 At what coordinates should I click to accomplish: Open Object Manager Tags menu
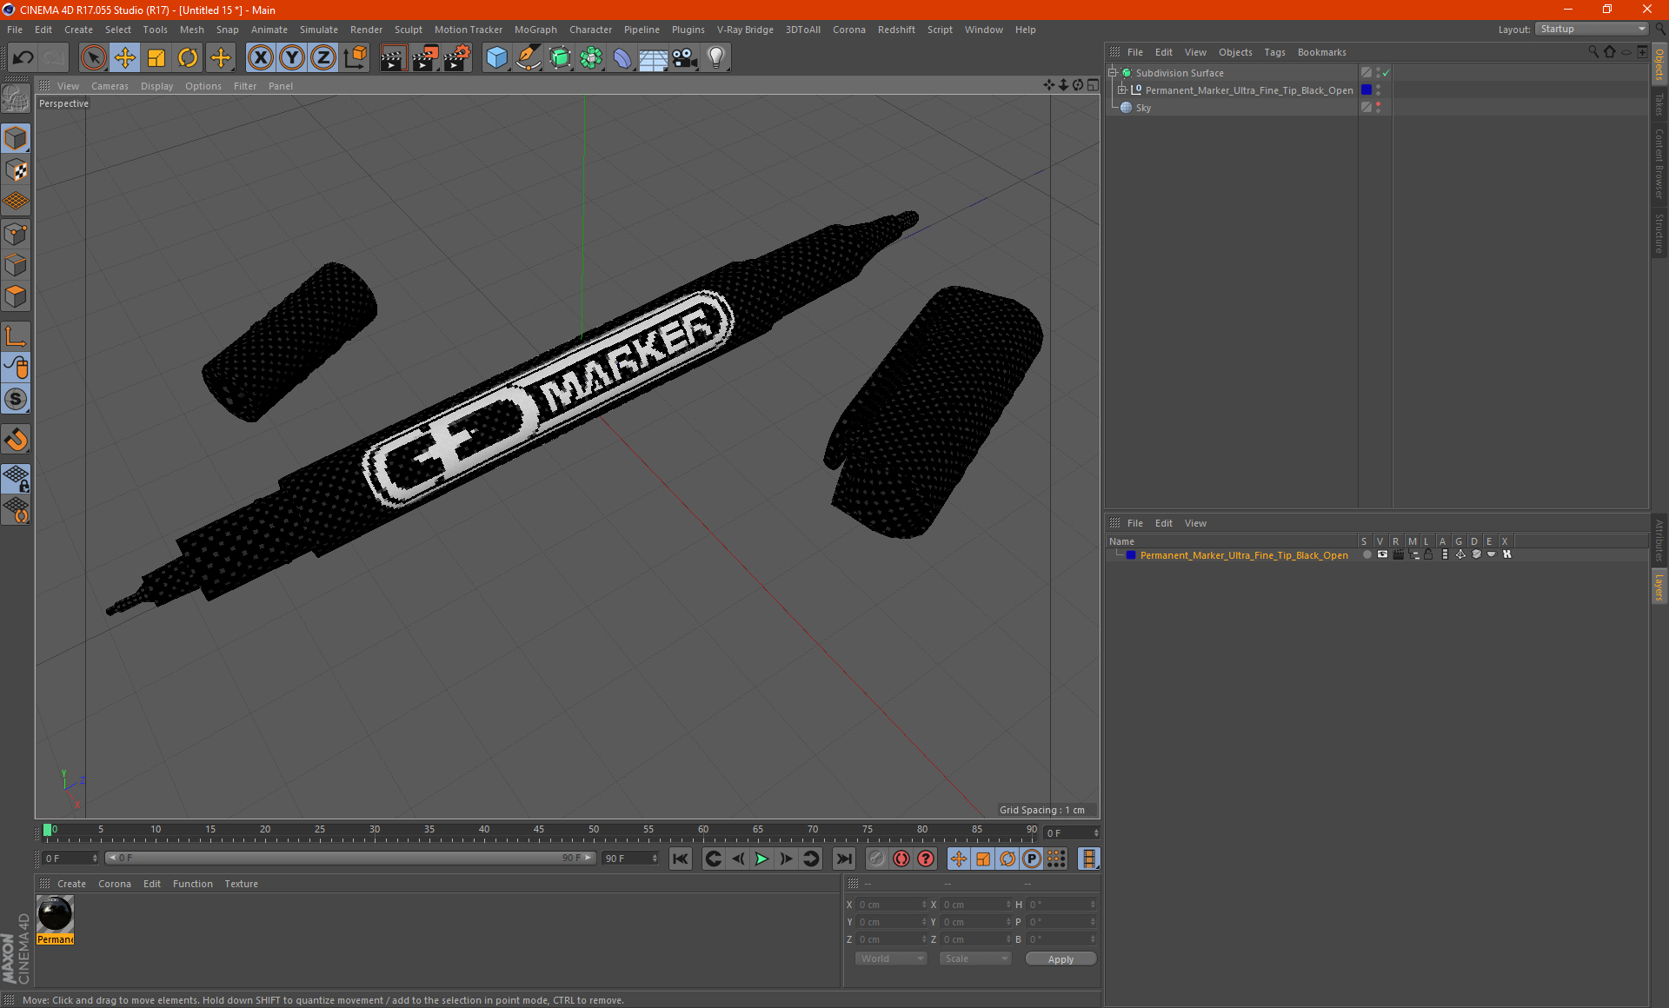point(1274,52)
